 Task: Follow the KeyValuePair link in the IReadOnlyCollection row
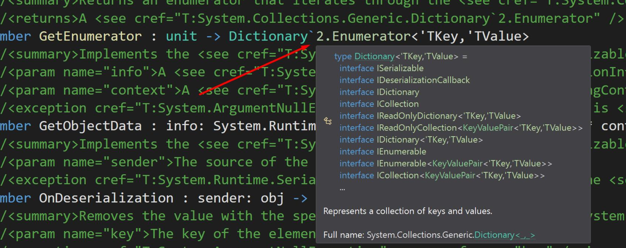click(x=488, y=128)
